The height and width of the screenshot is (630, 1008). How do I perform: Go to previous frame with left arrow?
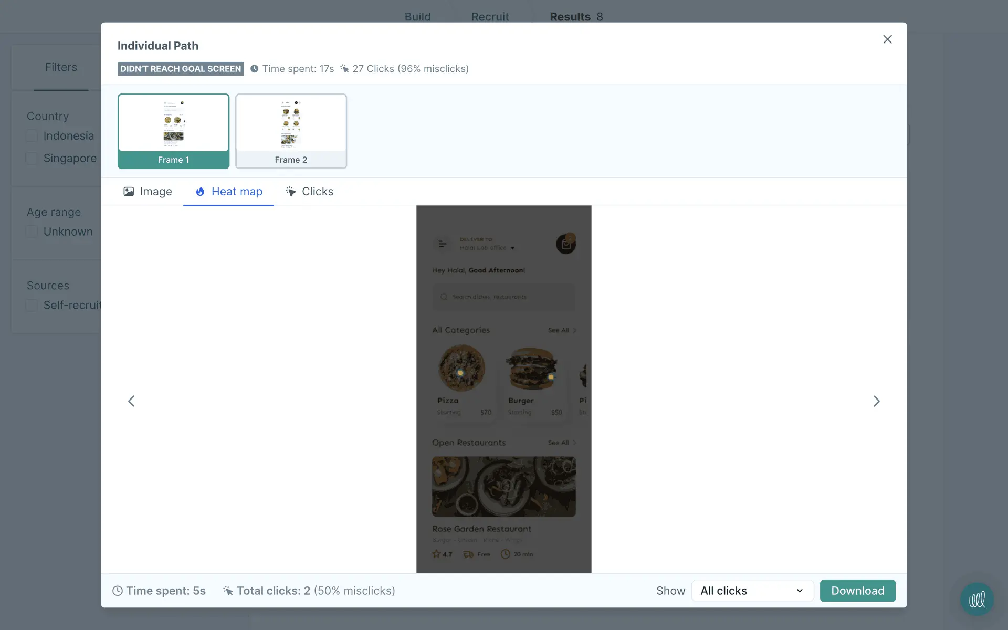coord(131,401)
